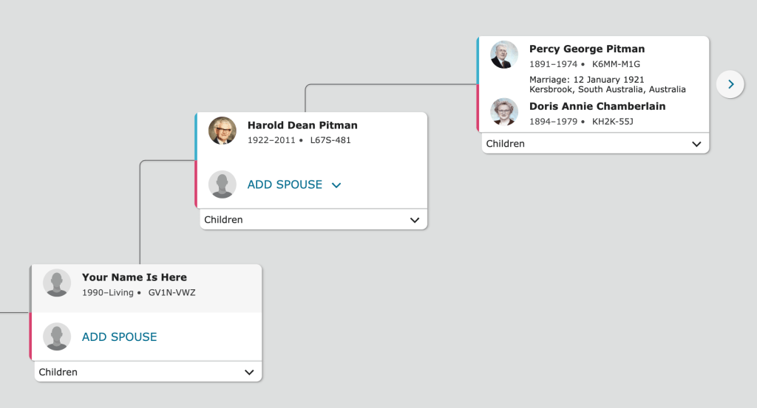
Task: Click Harold Dean Pitman's portrait photo
Action: tap(222, 131)
